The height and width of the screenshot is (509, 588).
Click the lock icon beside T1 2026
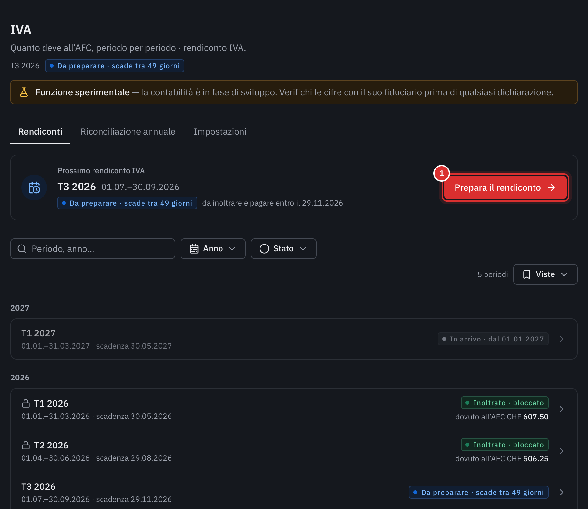click(26, 403)
